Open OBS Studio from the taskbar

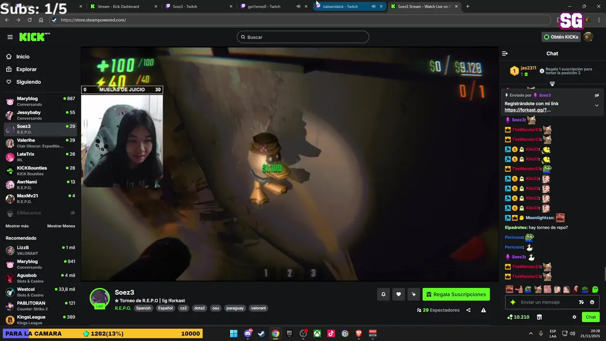[303, 333]
